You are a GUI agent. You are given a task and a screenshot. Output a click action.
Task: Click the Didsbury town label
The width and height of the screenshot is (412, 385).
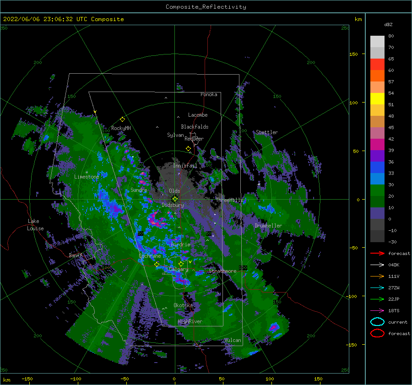tap(173, 205)
